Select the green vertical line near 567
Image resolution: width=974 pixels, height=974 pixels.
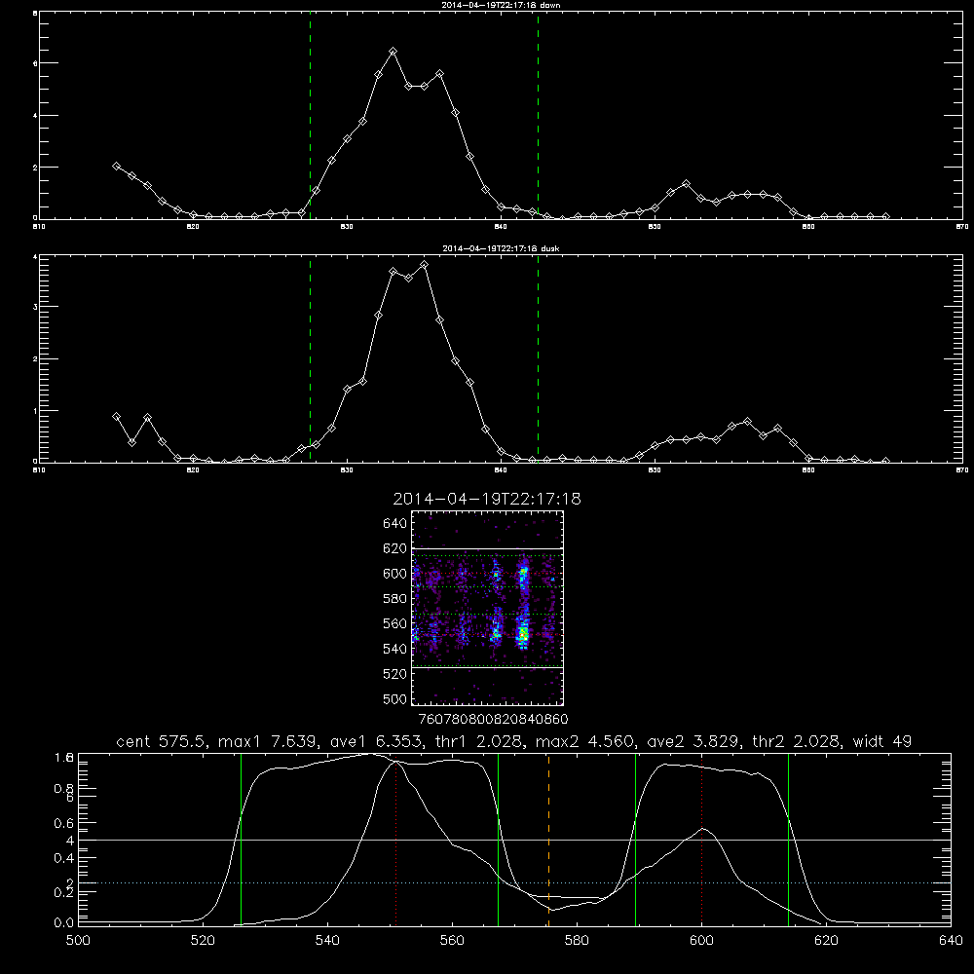[498, 840]
